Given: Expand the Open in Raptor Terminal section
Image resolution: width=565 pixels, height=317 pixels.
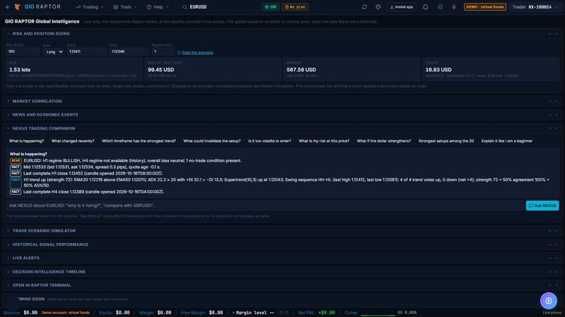Looking at the screenshot, I should (8, 285).
